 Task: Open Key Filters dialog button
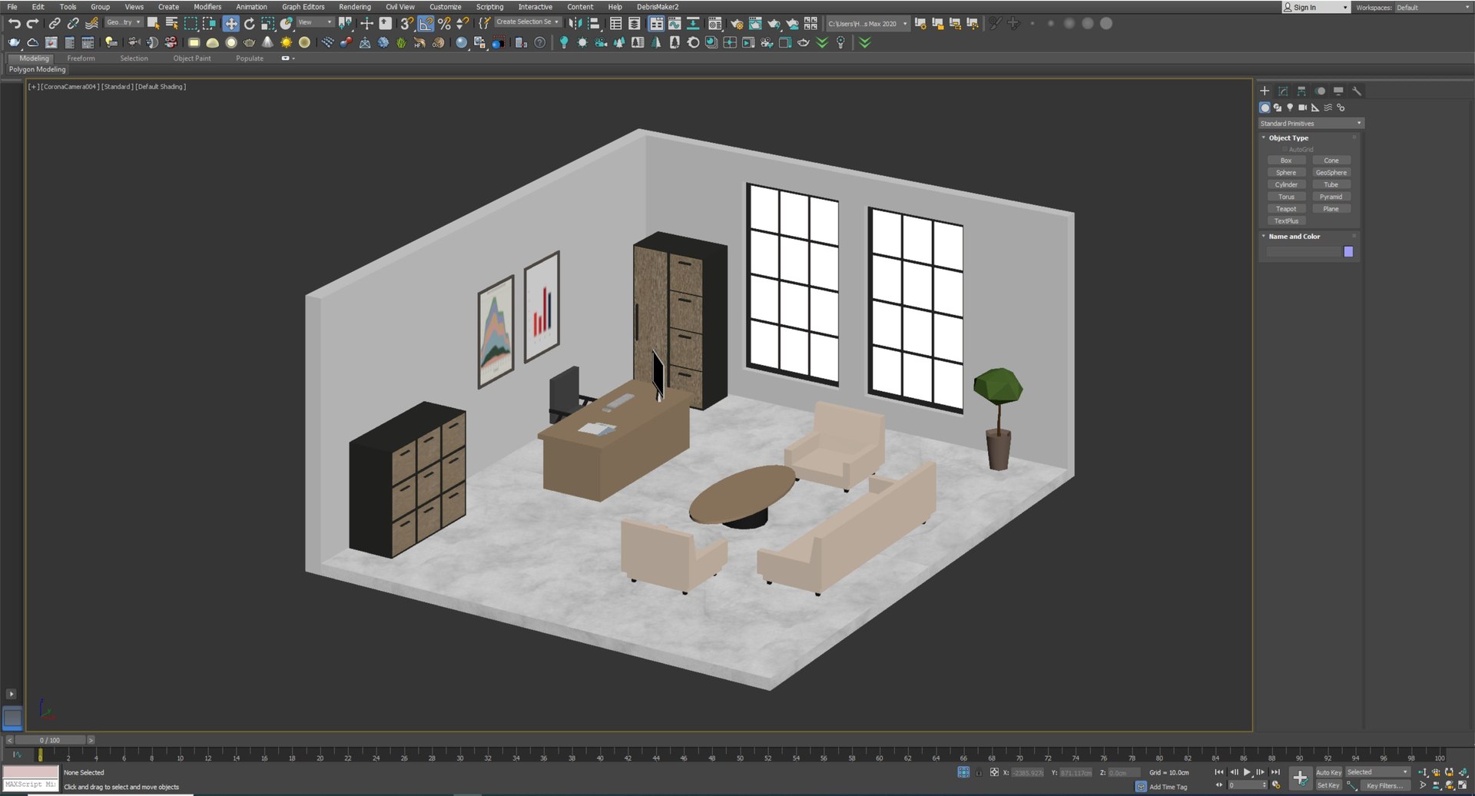pyautogui.click(x=1384, y=785)
